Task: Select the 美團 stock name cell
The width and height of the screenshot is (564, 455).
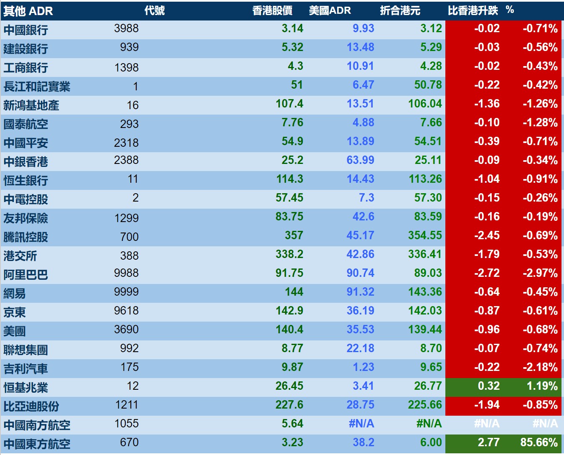Action: [15, 331]
